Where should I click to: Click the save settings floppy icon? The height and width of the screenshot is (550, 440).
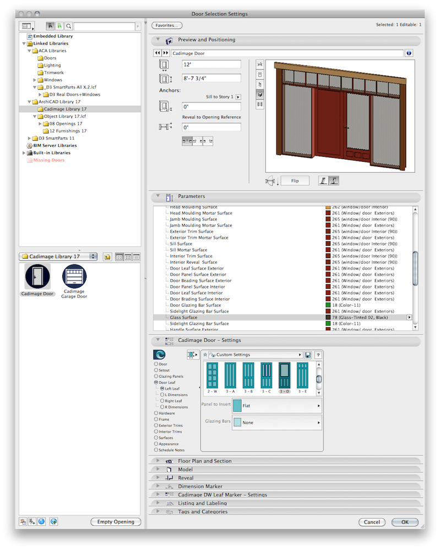point(308,355)
